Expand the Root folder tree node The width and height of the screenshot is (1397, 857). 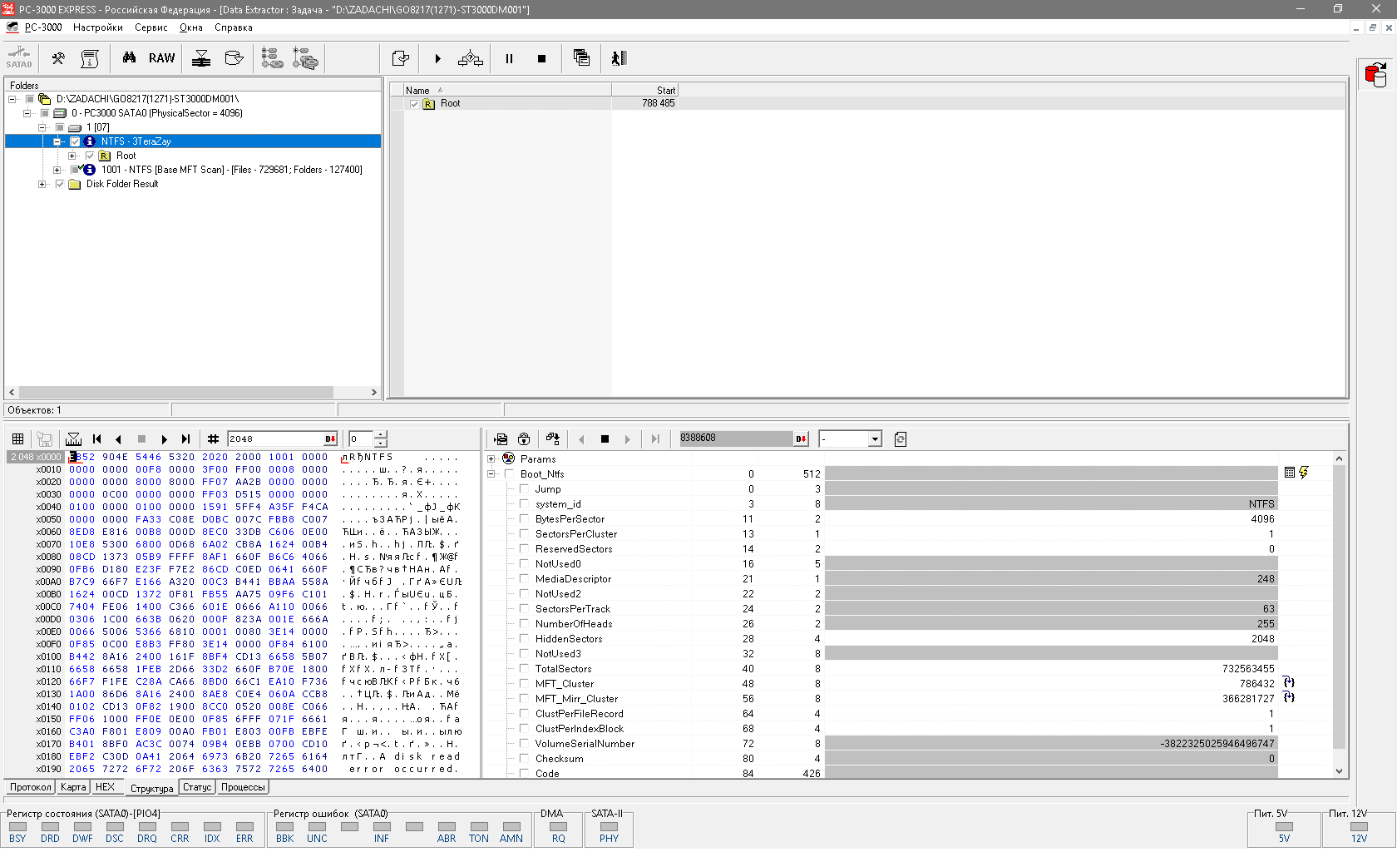pos(72,156)
